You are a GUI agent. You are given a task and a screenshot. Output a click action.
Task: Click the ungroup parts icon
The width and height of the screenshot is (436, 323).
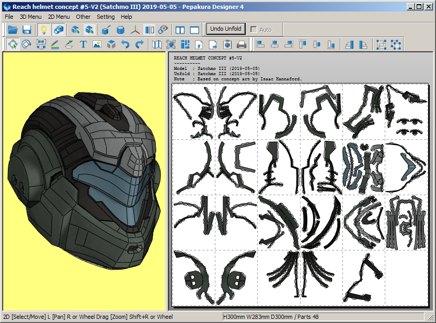point(395,44)
